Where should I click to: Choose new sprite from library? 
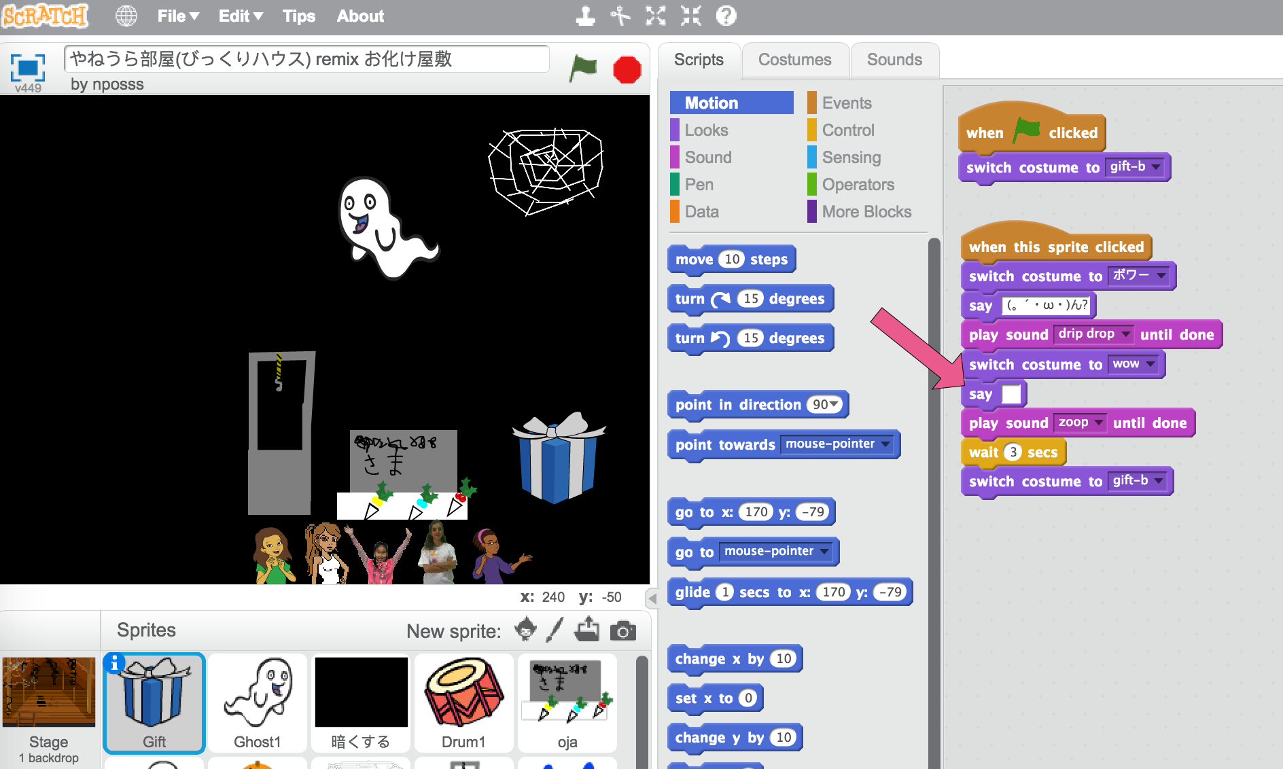525,630
